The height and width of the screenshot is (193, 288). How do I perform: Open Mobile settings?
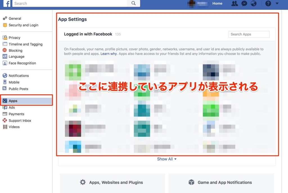(14, 82)
